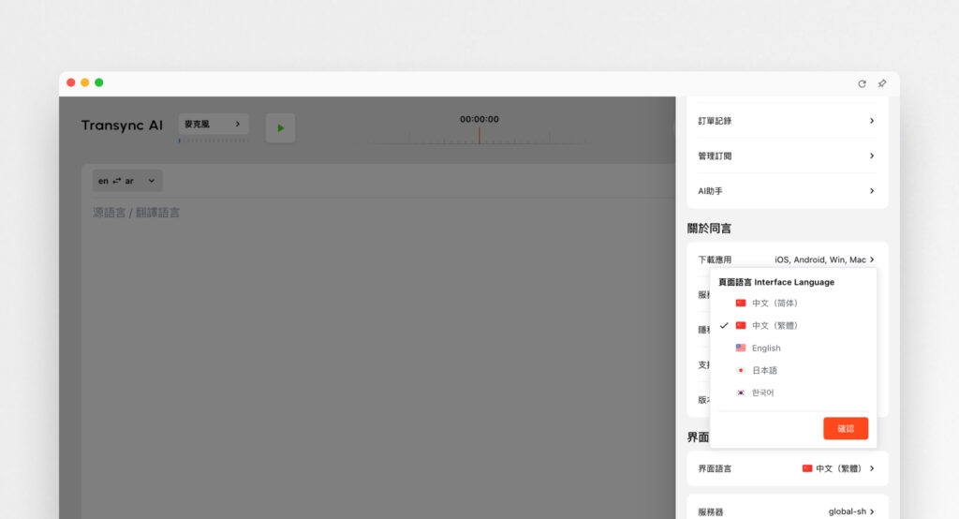Open the AI助手 menu item
The width and height of the screenshot is (959, 519).
[x=787, y=191]
